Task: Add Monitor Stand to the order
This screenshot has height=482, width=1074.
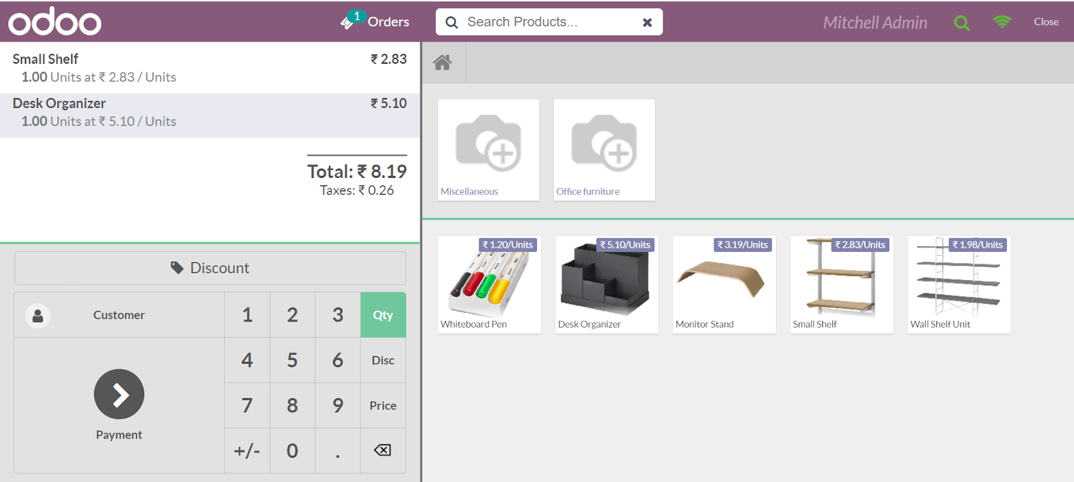Action: tap(724, 285)
